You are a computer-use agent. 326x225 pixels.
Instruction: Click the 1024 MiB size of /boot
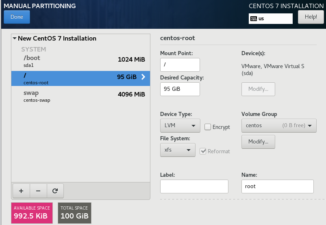pos(131,60)
